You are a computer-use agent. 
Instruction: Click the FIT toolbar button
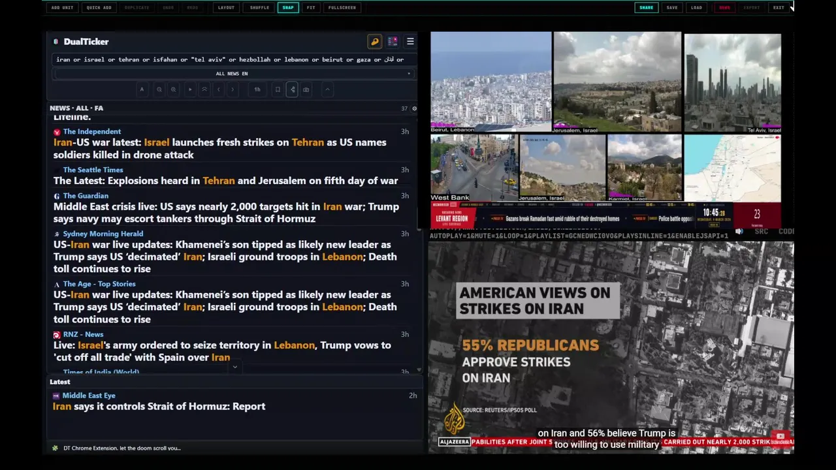coord(311,8)
